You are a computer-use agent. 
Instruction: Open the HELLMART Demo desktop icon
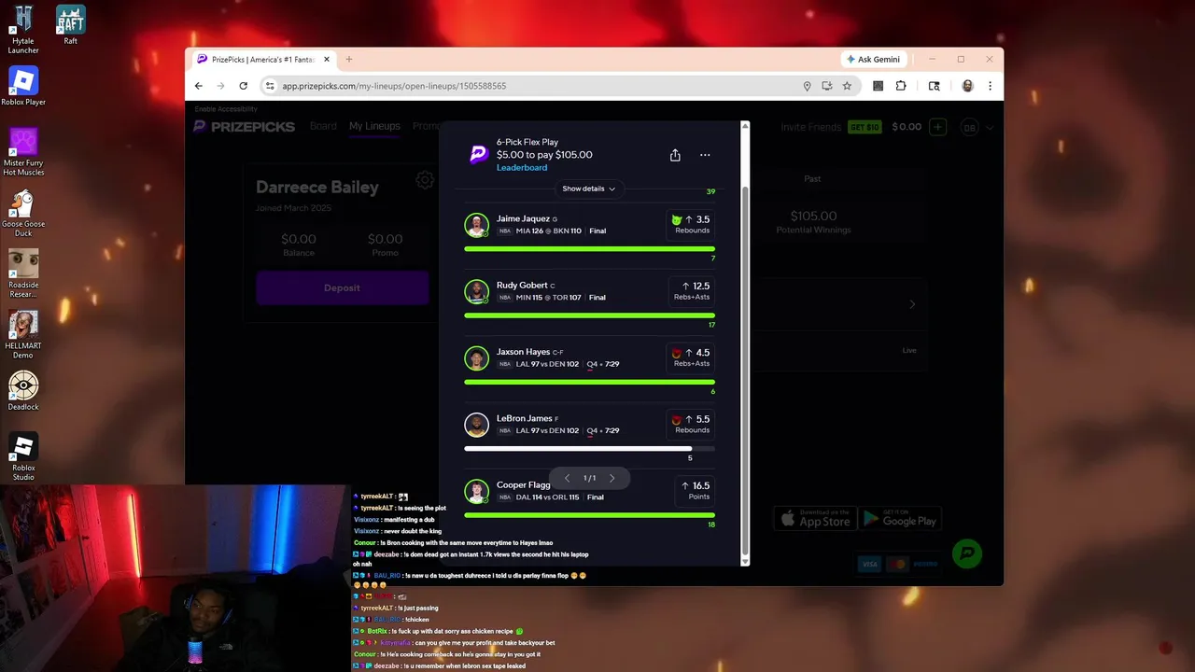coord(23,335)
